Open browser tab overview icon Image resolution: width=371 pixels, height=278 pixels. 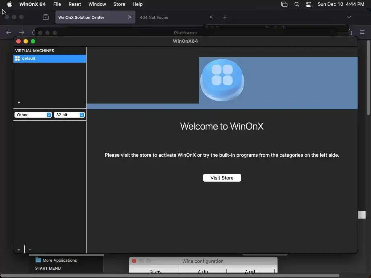coord(46,17)
